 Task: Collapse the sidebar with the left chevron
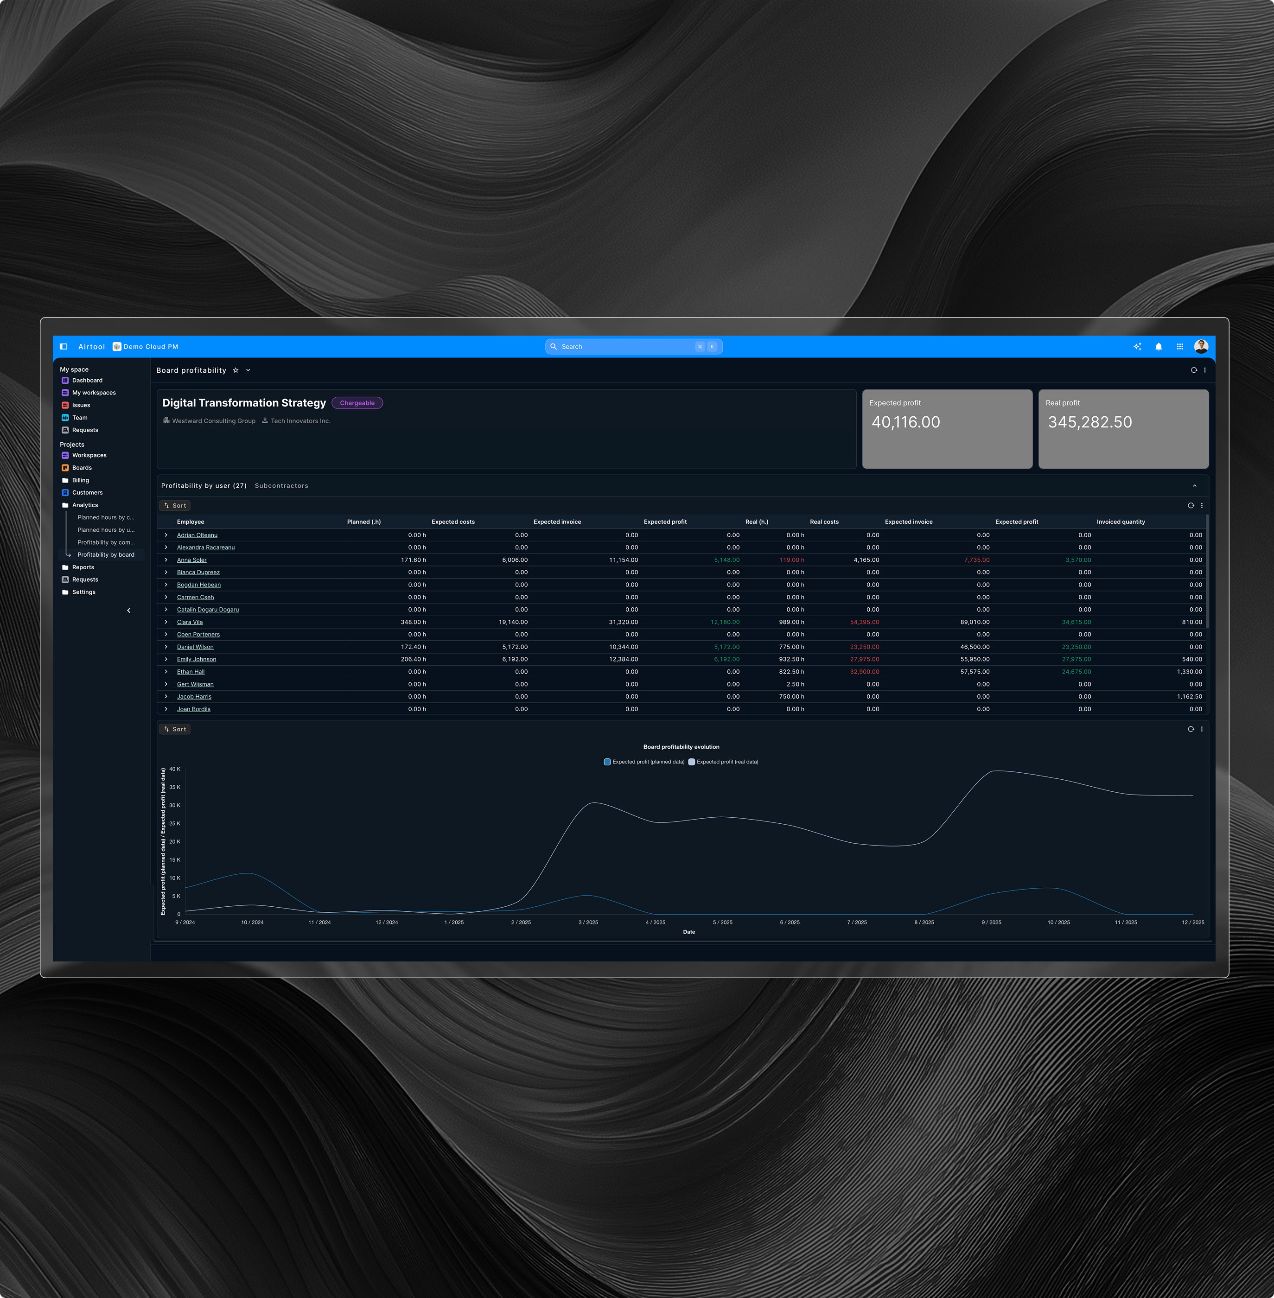tap(128, 610)
